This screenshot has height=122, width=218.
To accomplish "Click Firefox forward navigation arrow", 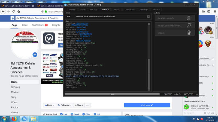I will pyautogui.click(x=8, y=11).
